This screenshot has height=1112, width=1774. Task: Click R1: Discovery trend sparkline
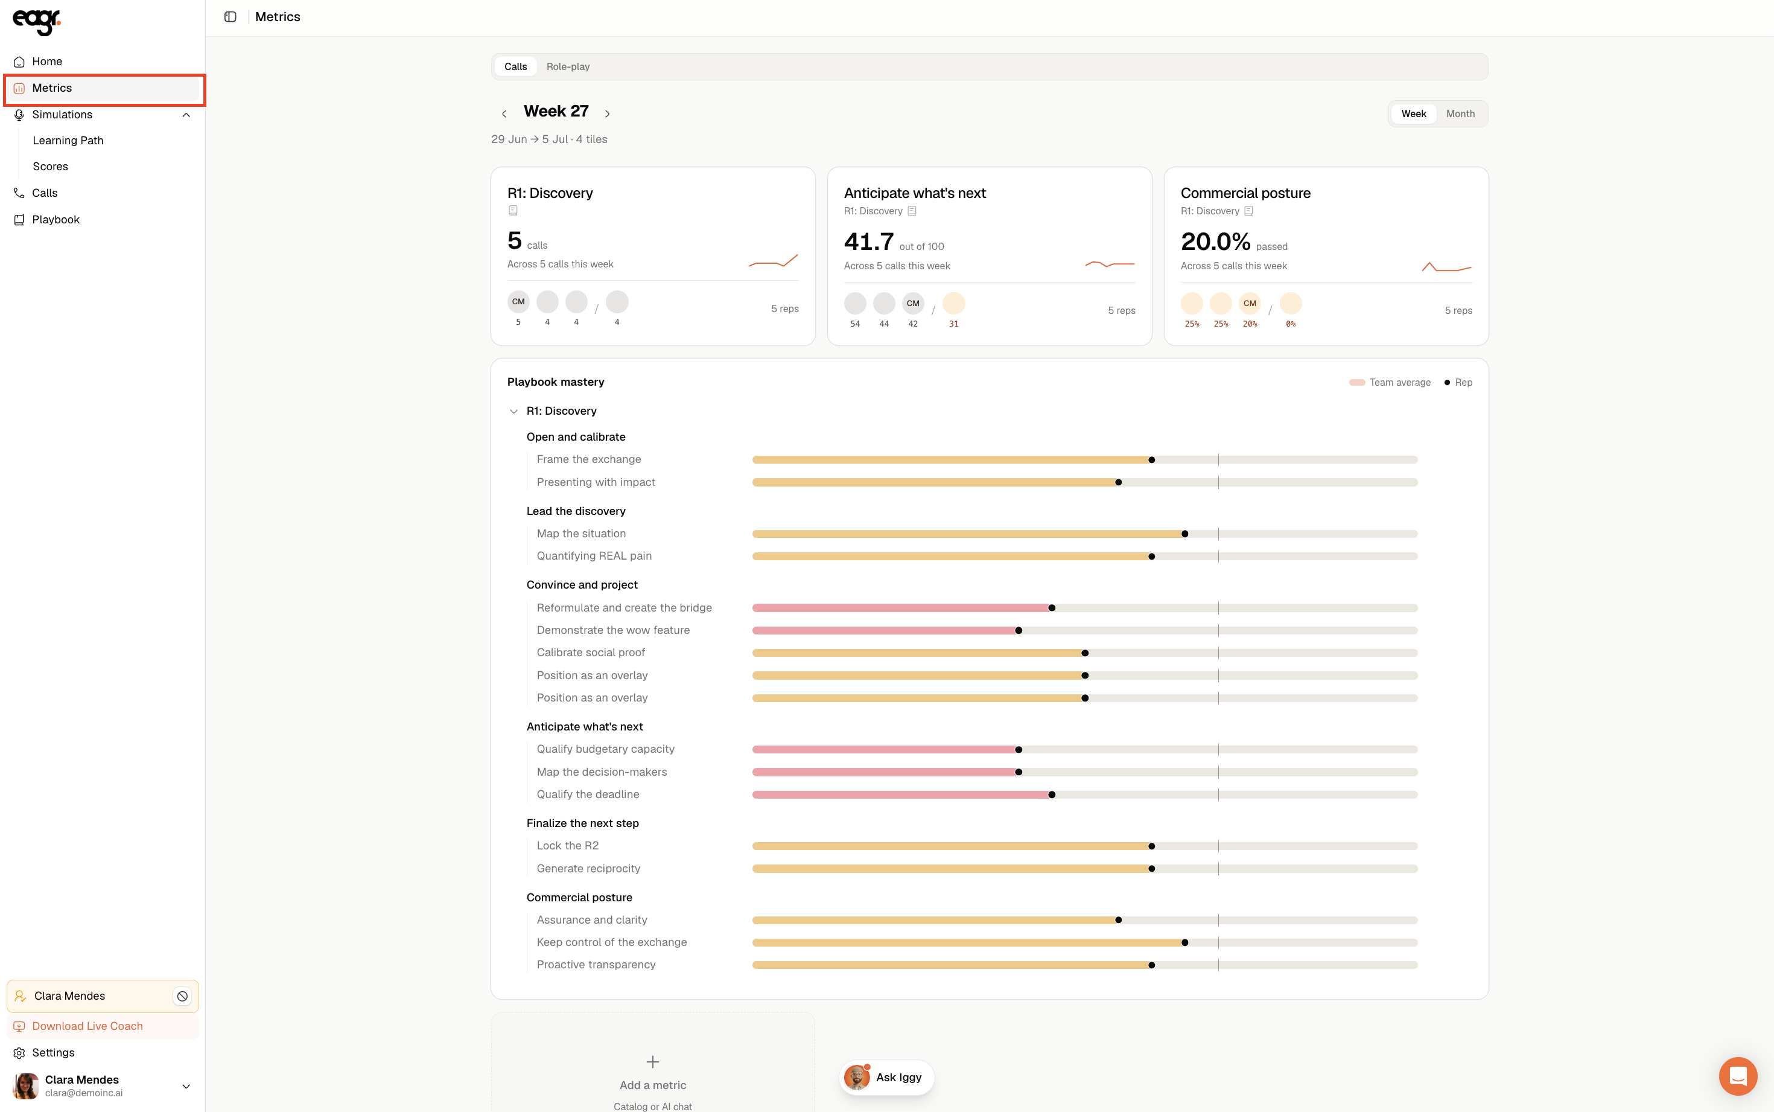(x=773, y=260)
